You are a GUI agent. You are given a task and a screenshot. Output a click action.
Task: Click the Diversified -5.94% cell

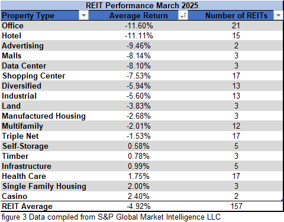[138, 86]
